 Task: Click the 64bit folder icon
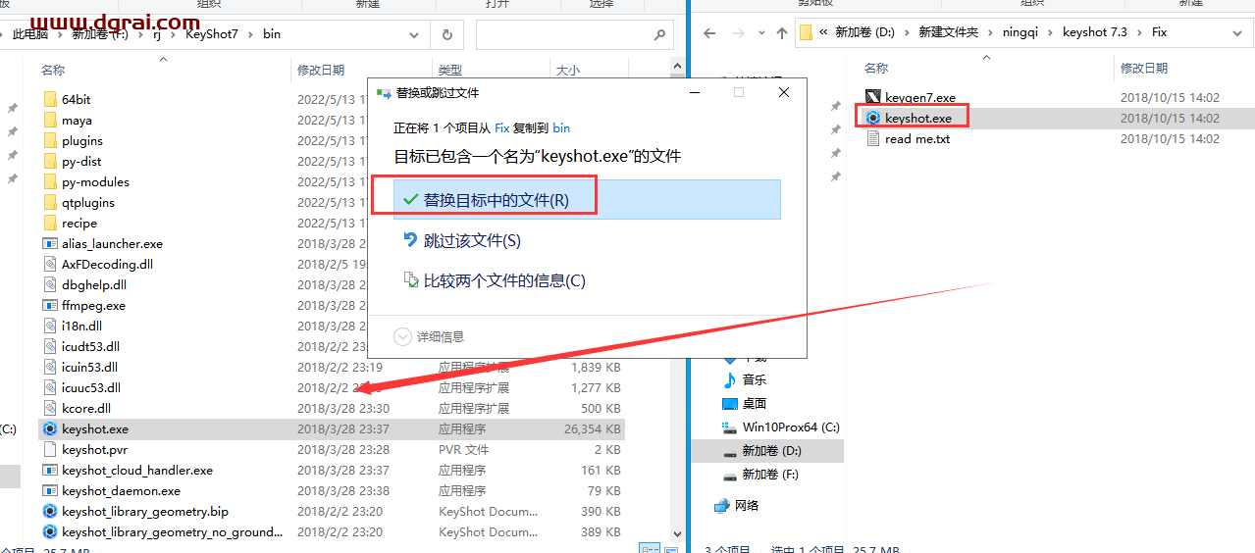pyautogui.click(x=51, y=99)
